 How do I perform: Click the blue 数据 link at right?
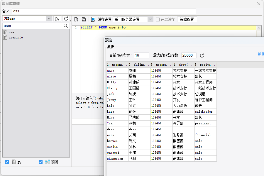[261, 54]
